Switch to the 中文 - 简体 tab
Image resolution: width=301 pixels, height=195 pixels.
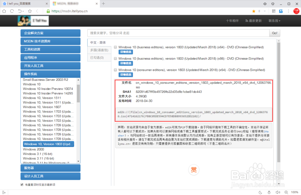click(99, 43)
